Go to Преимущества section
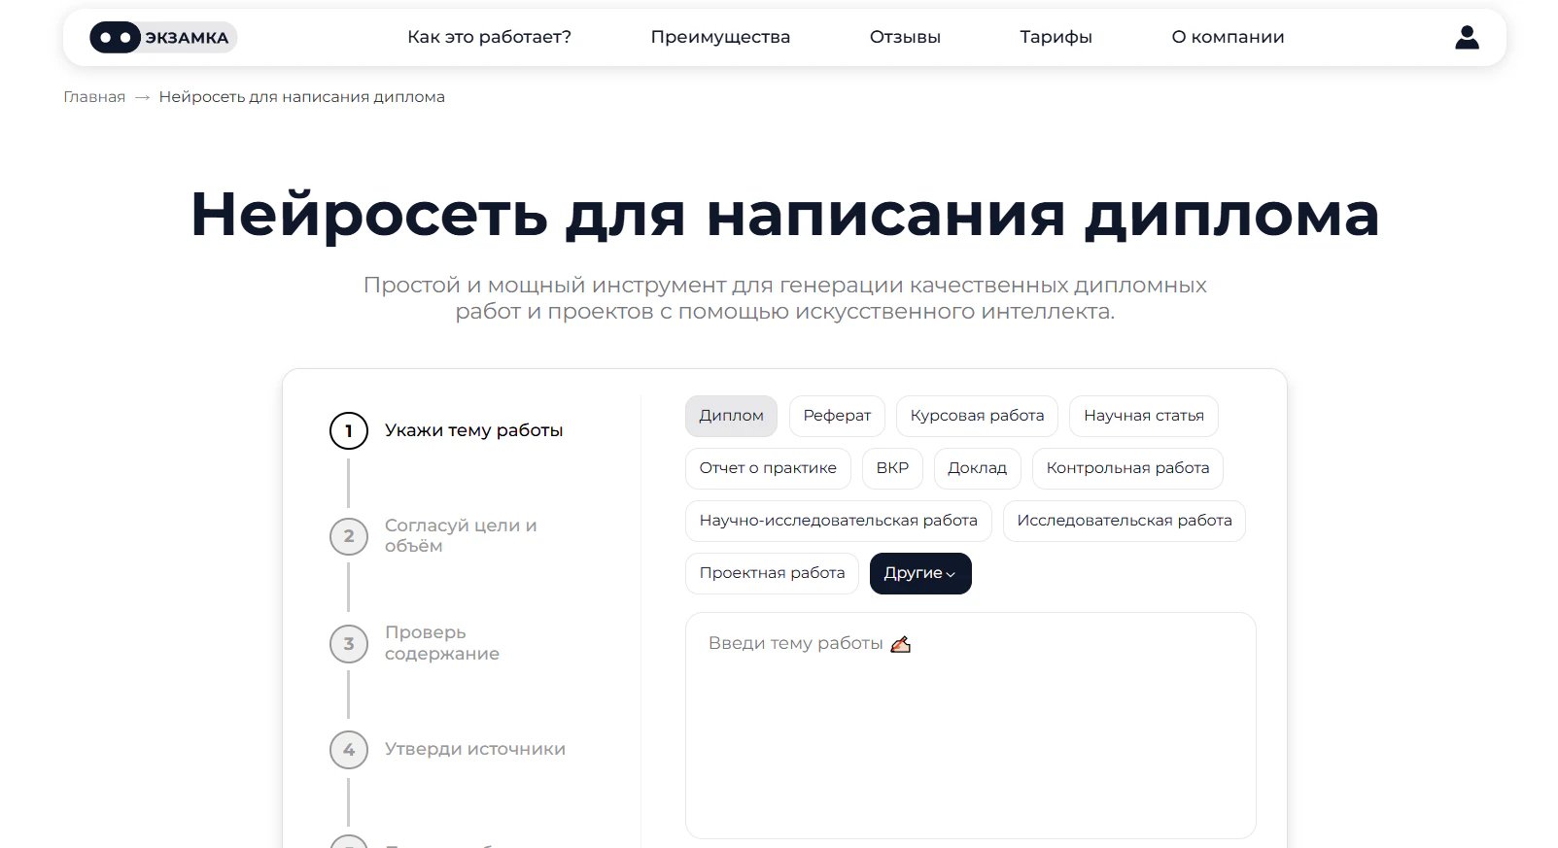This screenshot has height=848, width=1558. 720,37
